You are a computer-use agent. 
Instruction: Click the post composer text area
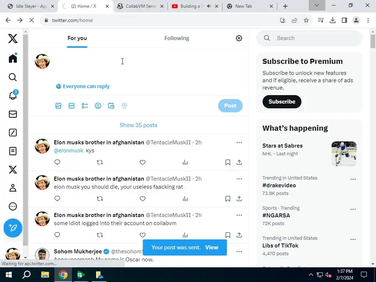coord(148,61)
